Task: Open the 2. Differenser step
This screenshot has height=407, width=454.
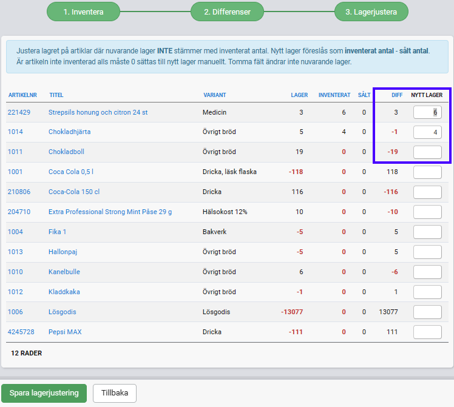Action: 227,12
